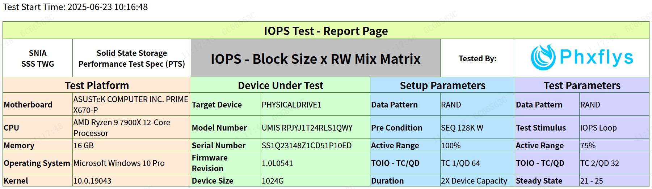The height and width of the screenshot is (189, 652).
Task: Select the Device Under Test section header
Action: [x=280, y=85]
